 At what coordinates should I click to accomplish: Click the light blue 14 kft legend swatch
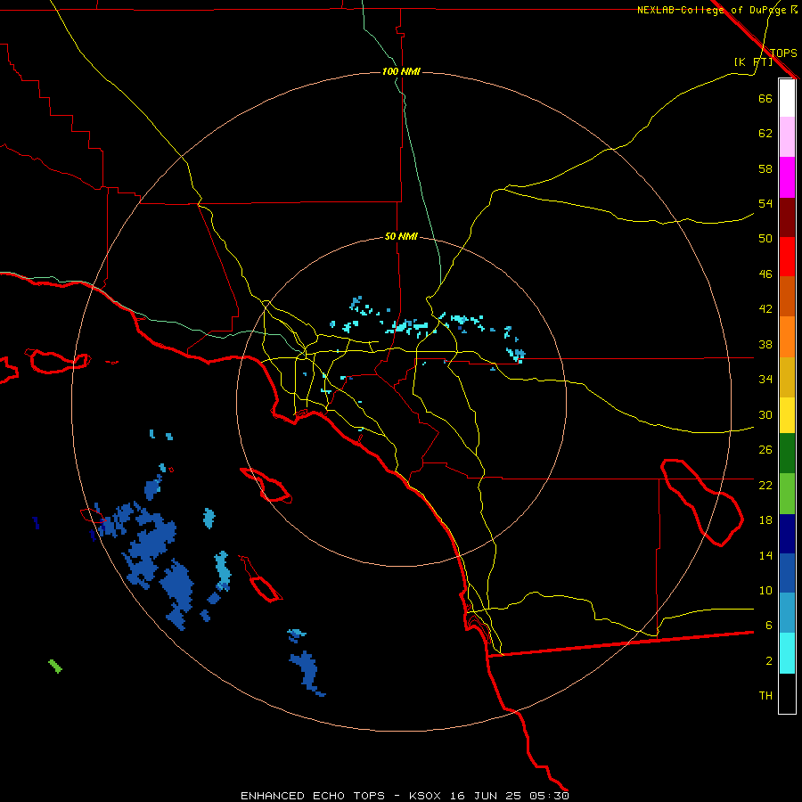(x=787, y=613)
